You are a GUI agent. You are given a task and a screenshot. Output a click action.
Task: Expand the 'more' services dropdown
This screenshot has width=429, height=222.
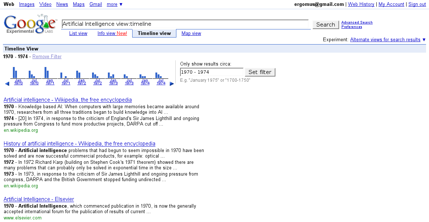click(x=115, y=4)
